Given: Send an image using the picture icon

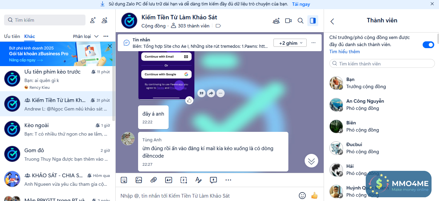Looking at the screenshot, I should (139, 180).
